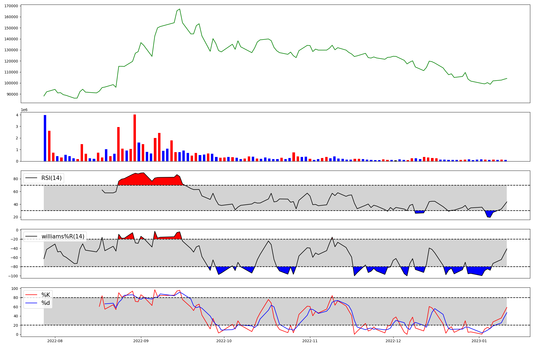This screenshot has height=347, width=534.
Task: Click the 1e6 volume scale label
Action: (24, 110)
